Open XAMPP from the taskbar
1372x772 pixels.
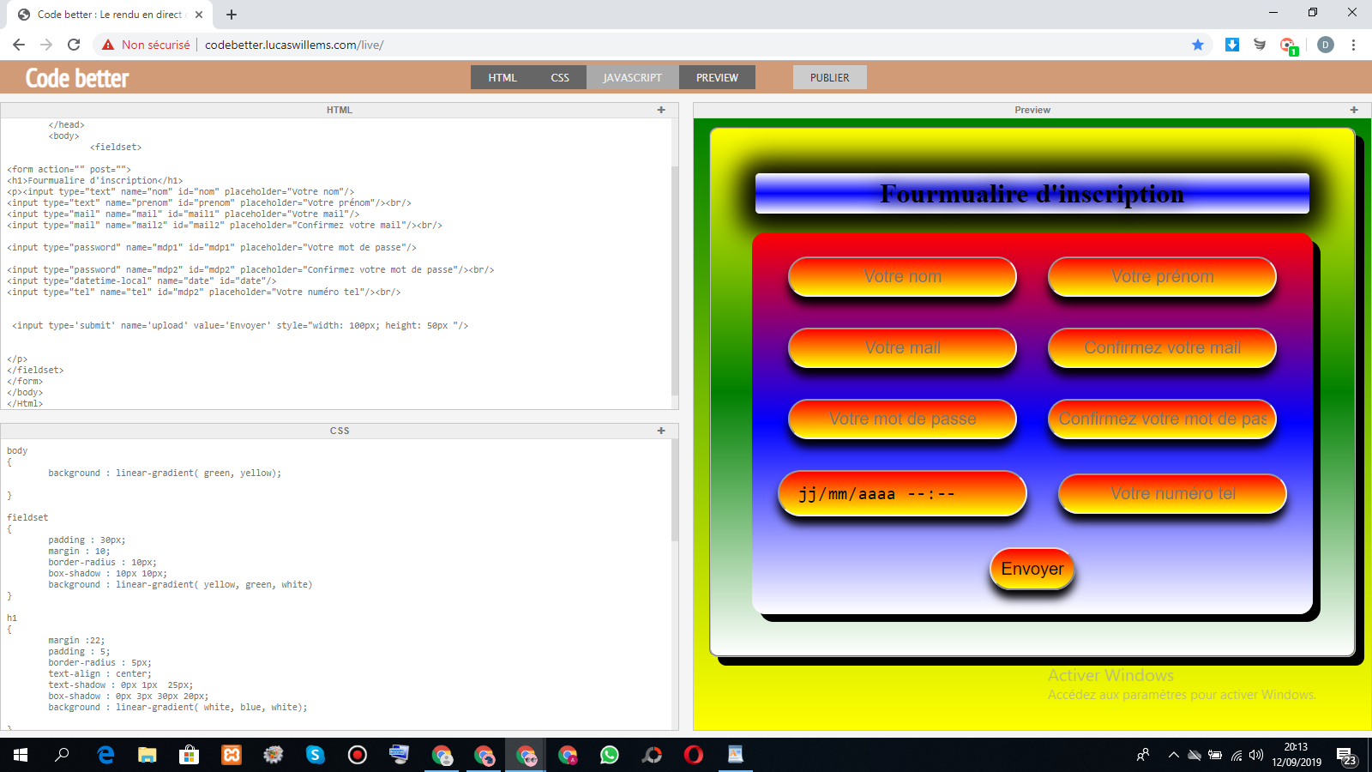point(232,755)
